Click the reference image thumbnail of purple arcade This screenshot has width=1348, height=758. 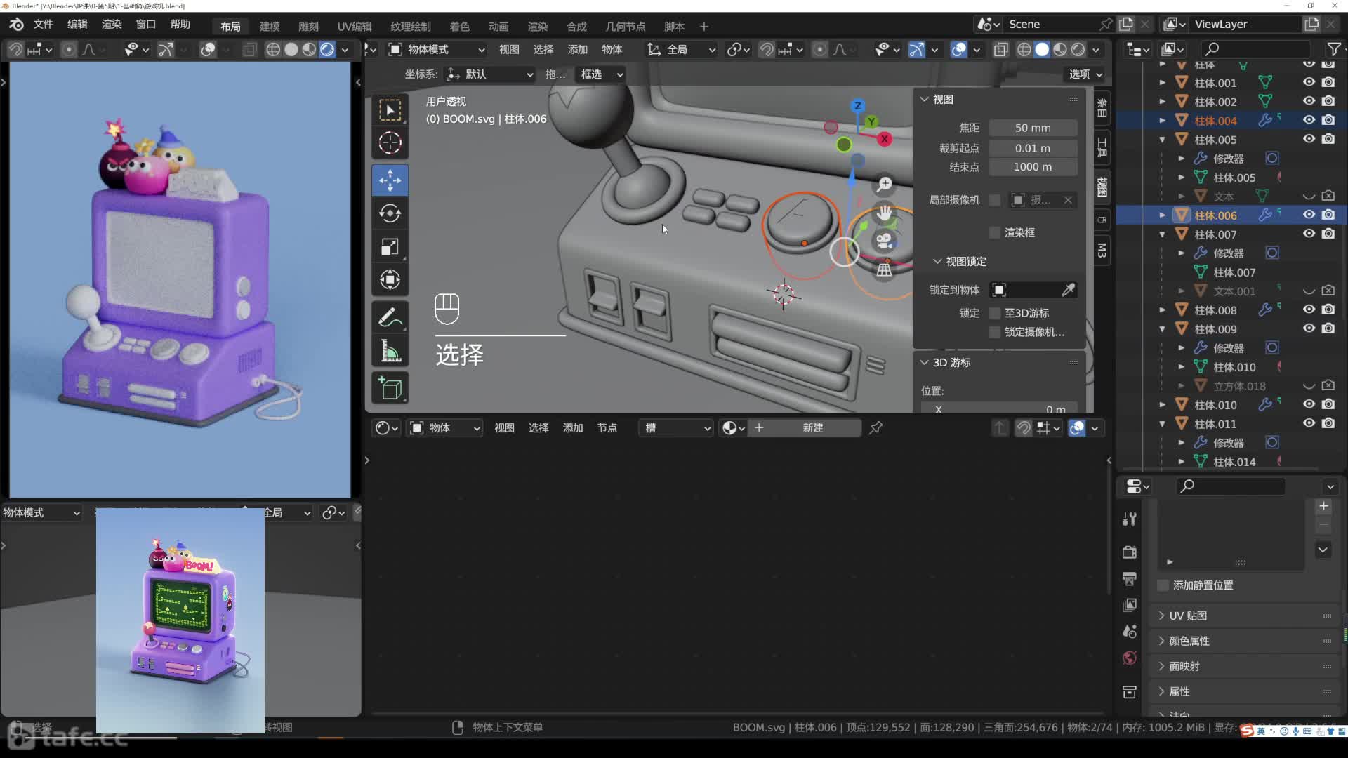point(180,620)
